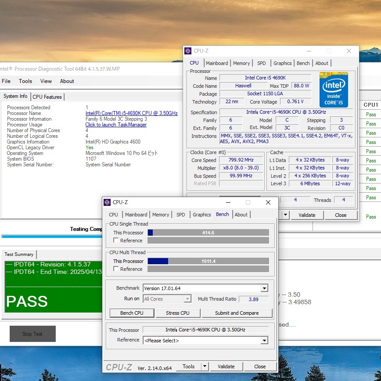Open the View menu in the Diagnostic Tool
The width and height of the screenshot is (381, 381).
coord(46,81)
